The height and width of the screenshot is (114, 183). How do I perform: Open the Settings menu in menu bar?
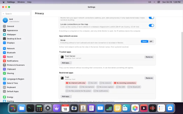pyautogui.click(x=11, y=2)
